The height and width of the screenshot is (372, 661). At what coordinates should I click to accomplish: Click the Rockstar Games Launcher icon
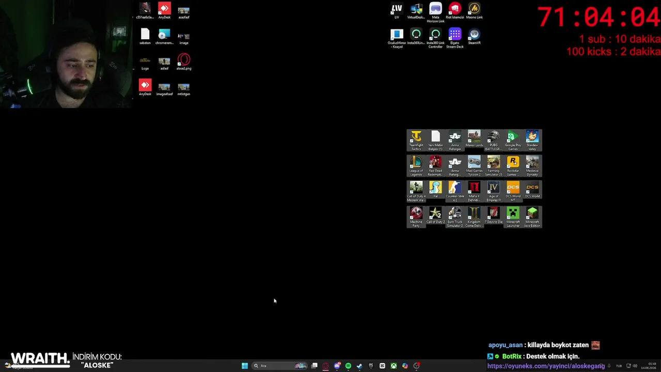513,166
